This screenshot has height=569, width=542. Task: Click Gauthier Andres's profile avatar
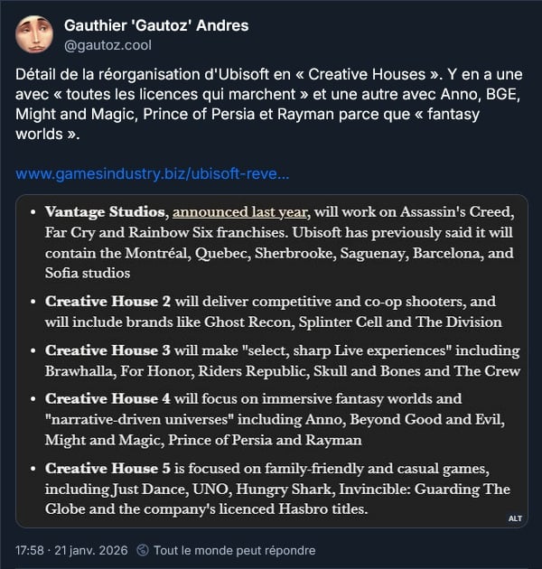(33, 33)
